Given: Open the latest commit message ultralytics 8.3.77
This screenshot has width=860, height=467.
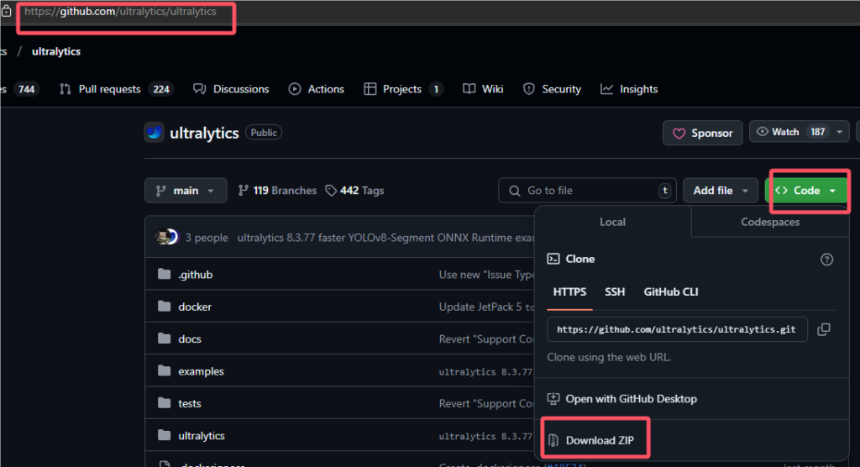Looking at the screenshot, I should pos(385,238).
